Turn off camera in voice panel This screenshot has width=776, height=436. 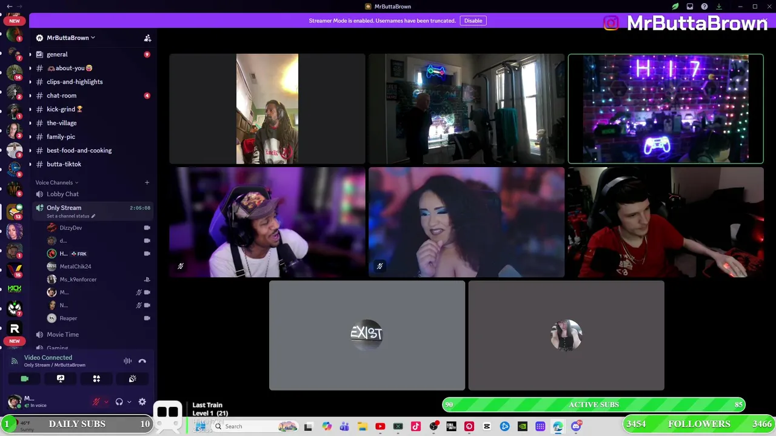[24, 378]
